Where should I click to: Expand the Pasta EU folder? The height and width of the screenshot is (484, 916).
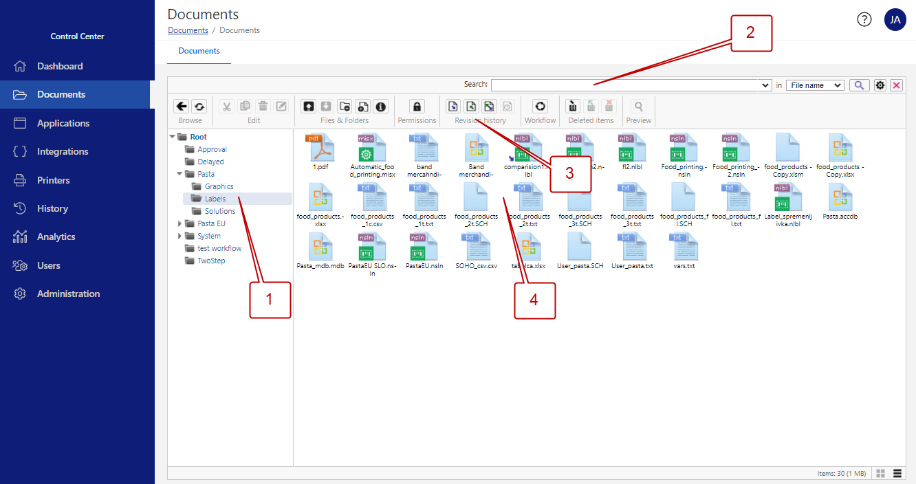point(180,223)
